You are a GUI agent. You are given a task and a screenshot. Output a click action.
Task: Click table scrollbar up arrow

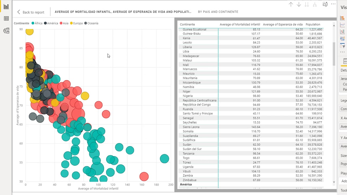(x=334, y=26)
